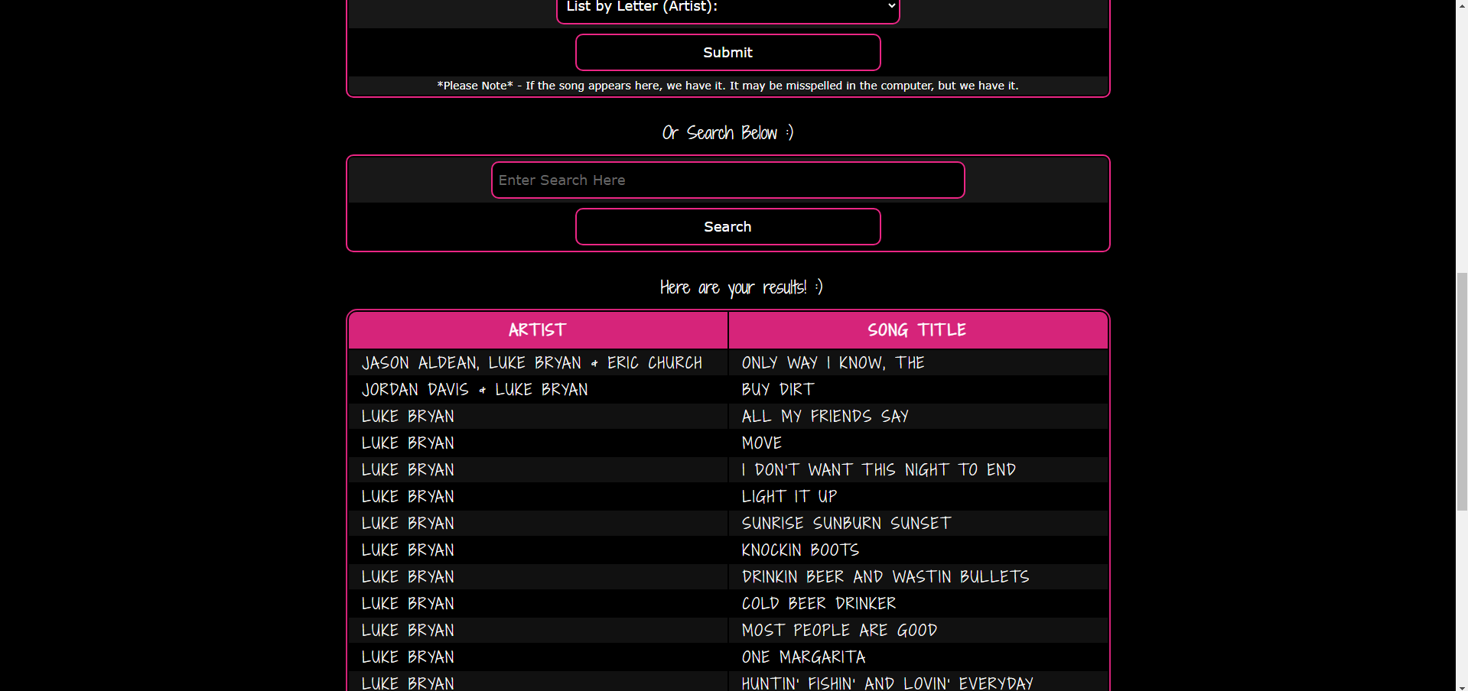Click the ARTIST column header
This screenshot has width=1468, height=691.
pyautogui.click(x=538, y=330)
